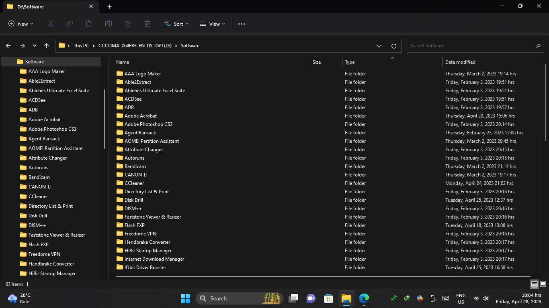The width and height of the screenshot is (549, 308).
Task: Switch to large icons view layout icon
Action: click(x=543, y=284)
